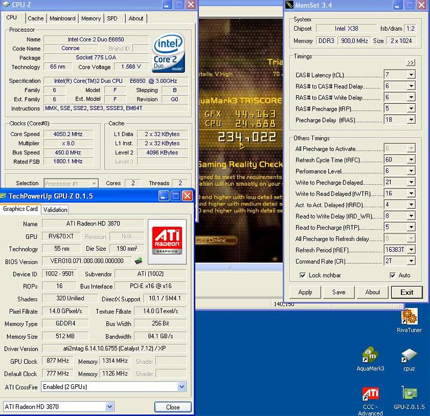
Task: Select the CPU tab in CPU-Z
Action: [11, 18]
